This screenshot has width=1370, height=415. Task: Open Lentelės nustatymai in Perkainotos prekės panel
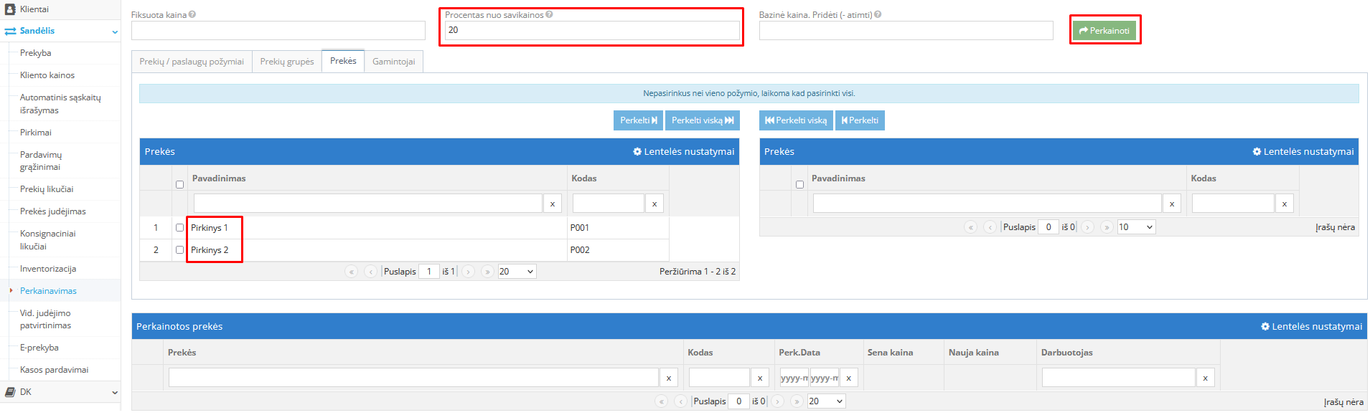tap(1311, 327)
